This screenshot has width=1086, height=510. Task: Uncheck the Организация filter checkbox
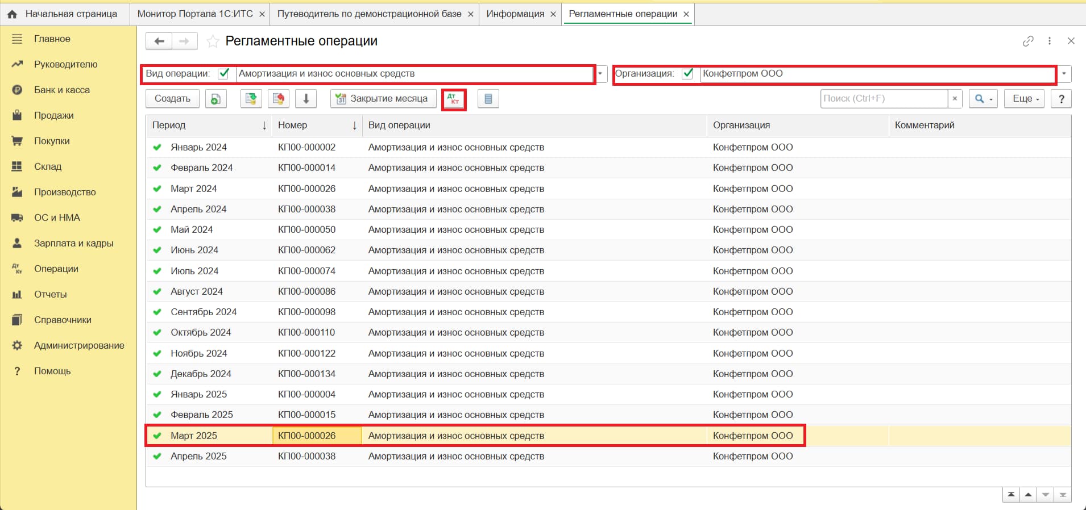point(688,74)
